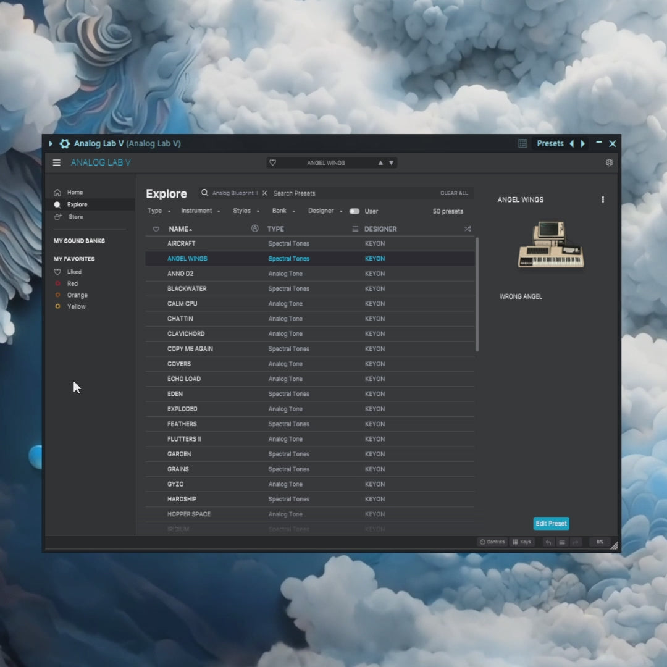Screen dimensions: 667x667
Task: Toggle the Keys keyboard panel
Action: point(522,542)
